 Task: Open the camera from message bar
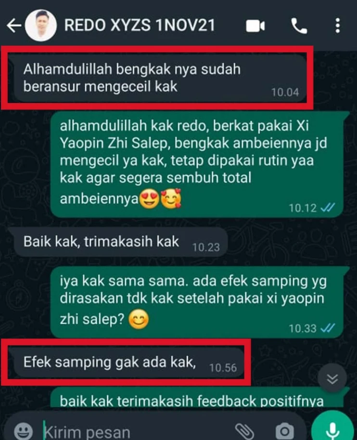point(284,431)
